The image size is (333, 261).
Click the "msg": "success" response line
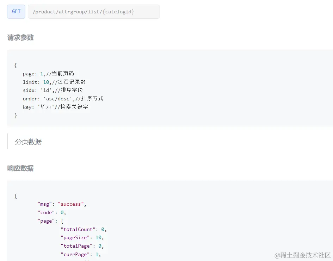[62, 204]
